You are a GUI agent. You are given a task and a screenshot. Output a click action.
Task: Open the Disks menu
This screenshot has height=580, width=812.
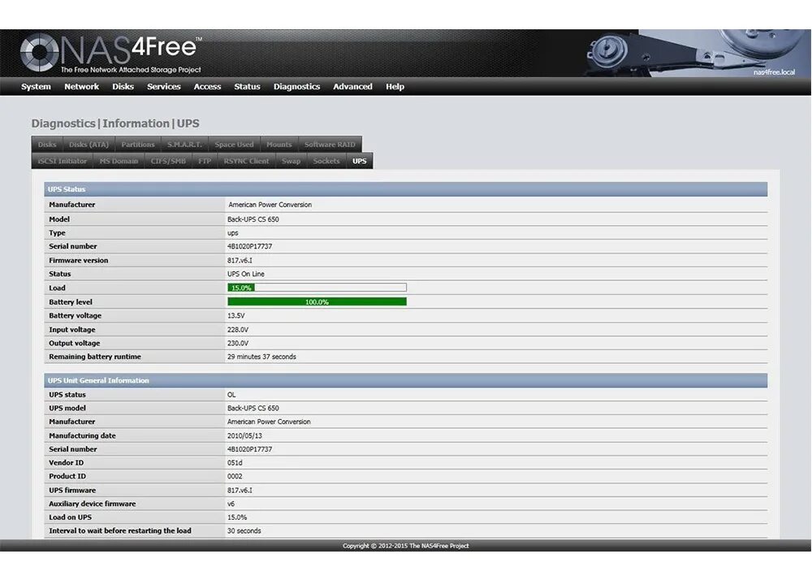pos(123,86)
